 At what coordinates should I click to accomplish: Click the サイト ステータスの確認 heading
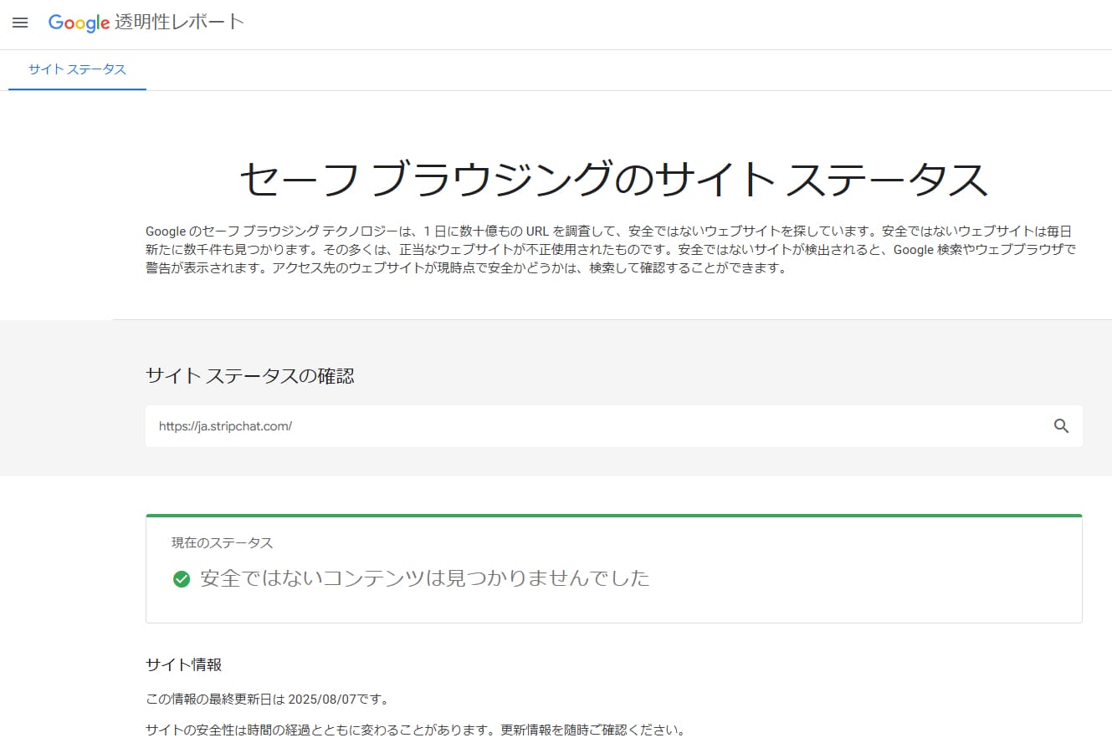click(249, 376)
